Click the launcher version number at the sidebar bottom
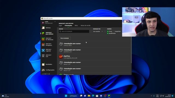Screen dimensions: 175x98 [46, 74]
